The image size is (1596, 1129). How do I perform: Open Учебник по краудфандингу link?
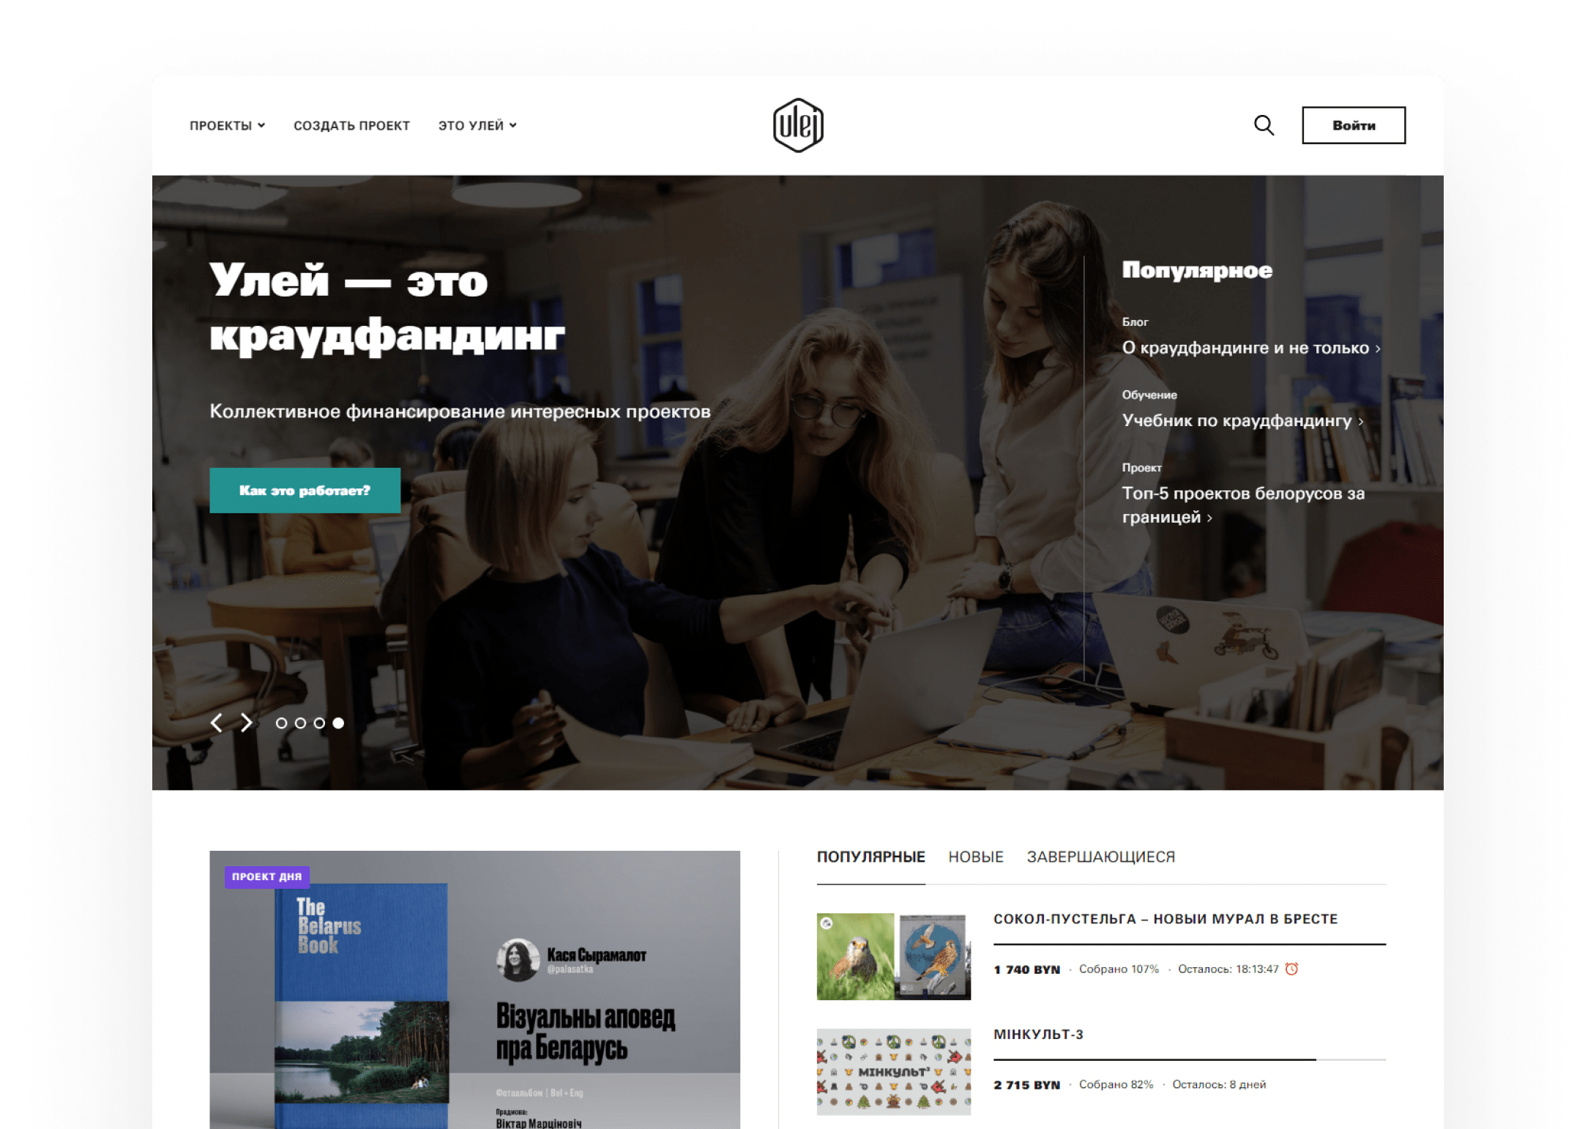click(1242, 420)
